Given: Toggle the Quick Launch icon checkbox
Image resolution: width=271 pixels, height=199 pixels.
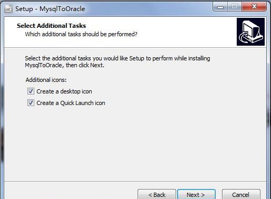Looking at the screenshot, I should click(31, 103).
